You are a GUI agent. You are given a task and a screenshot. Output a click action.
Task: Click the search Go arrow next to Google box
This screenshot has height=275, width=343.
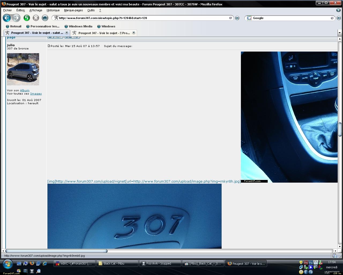pos(339,18)
